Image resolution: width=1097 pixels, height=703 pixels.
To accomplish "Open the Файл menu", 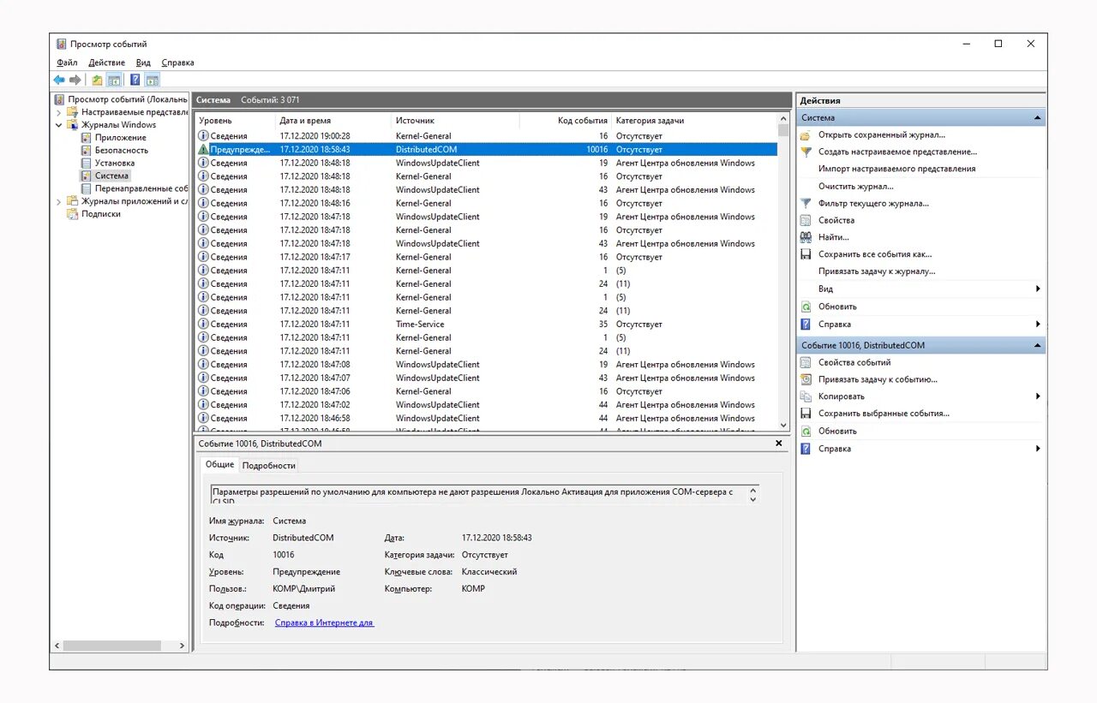I will [x=67, y=63].
